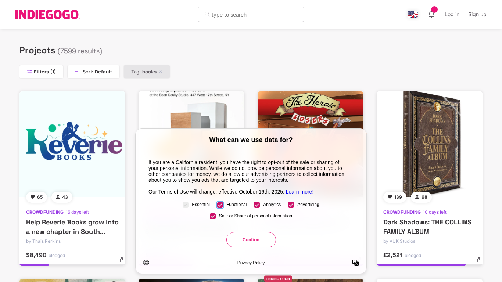
Task: Click Reverie Books funding progress bar
Action: [72, 264]
